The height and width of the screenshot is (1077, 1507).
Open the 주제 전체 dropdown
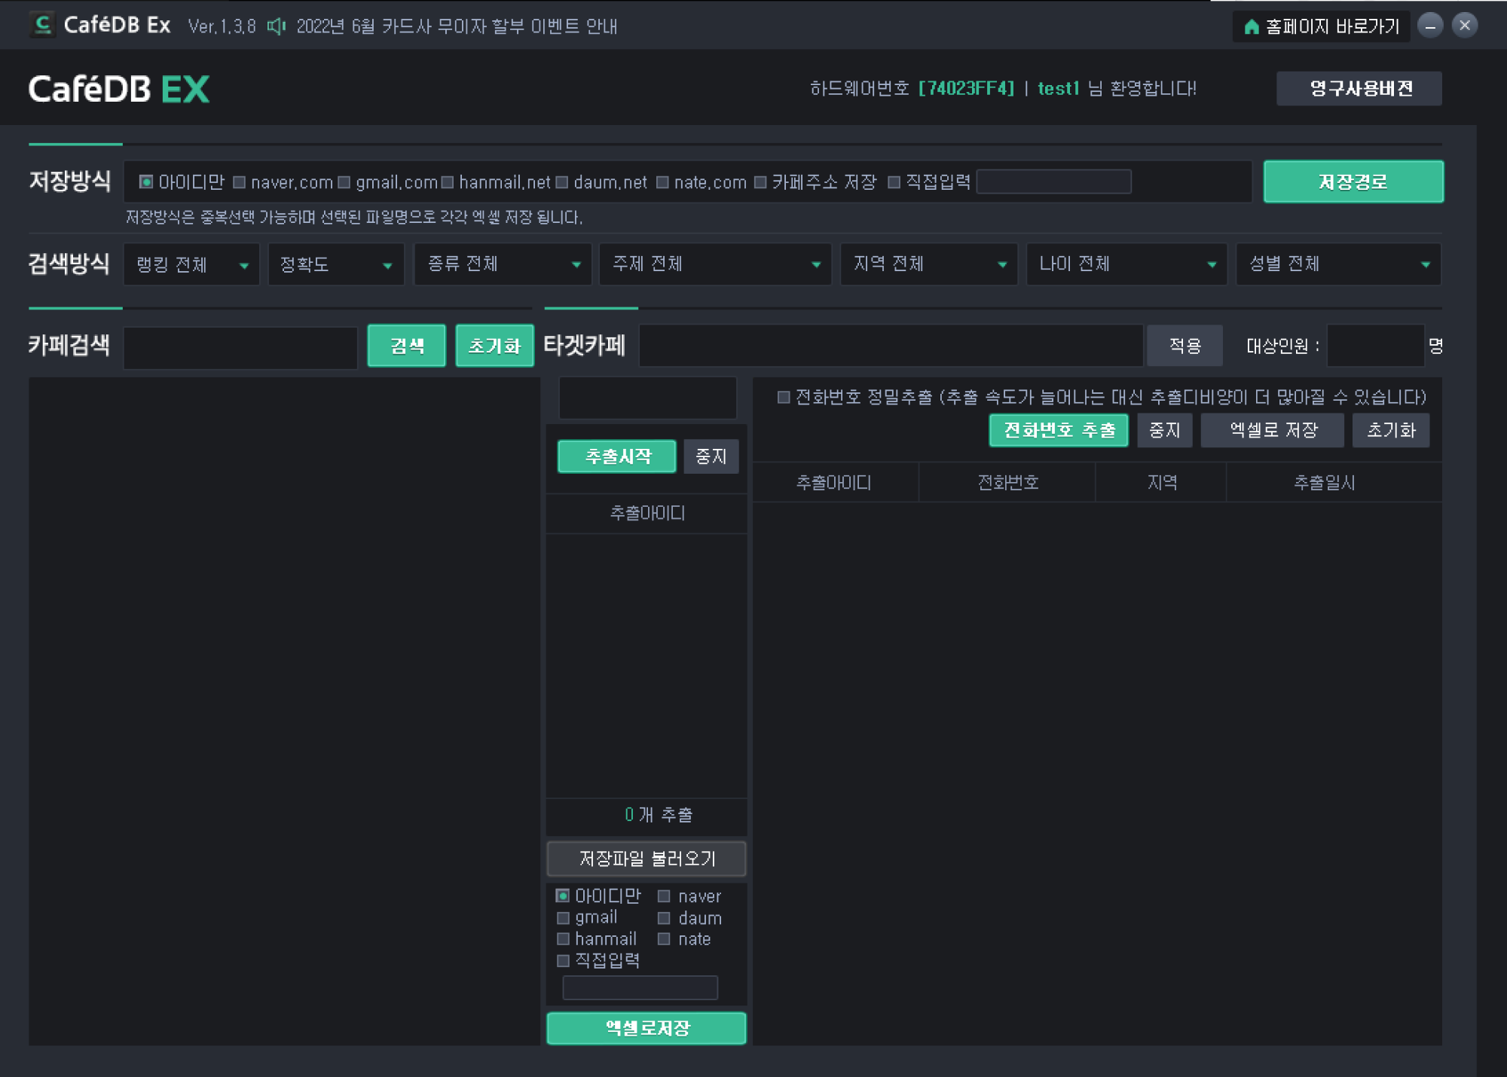[x=715, y=264]
